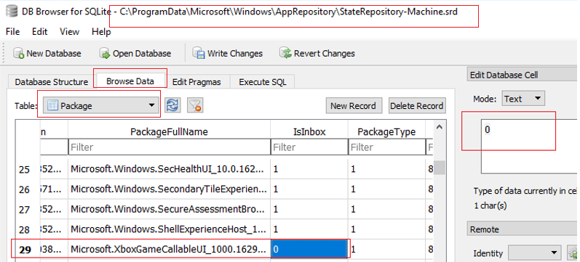Image resolution: width=580 pixels, height=262 pixels.
Task: Click the Delete Record button
Action: 416,106
